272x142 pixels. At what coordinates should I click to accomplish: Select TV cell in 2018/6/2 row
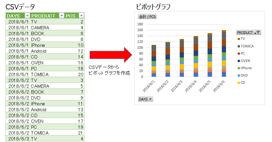tap(47, 80)
